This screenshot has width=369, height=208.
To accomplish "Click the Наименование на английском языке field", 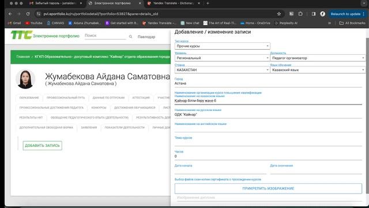I will click(268, 128).
